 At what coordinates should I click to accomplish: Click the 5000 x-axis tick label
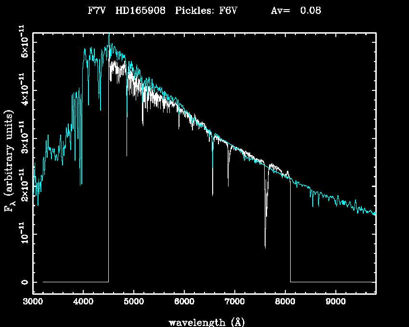tap(134, 302)
